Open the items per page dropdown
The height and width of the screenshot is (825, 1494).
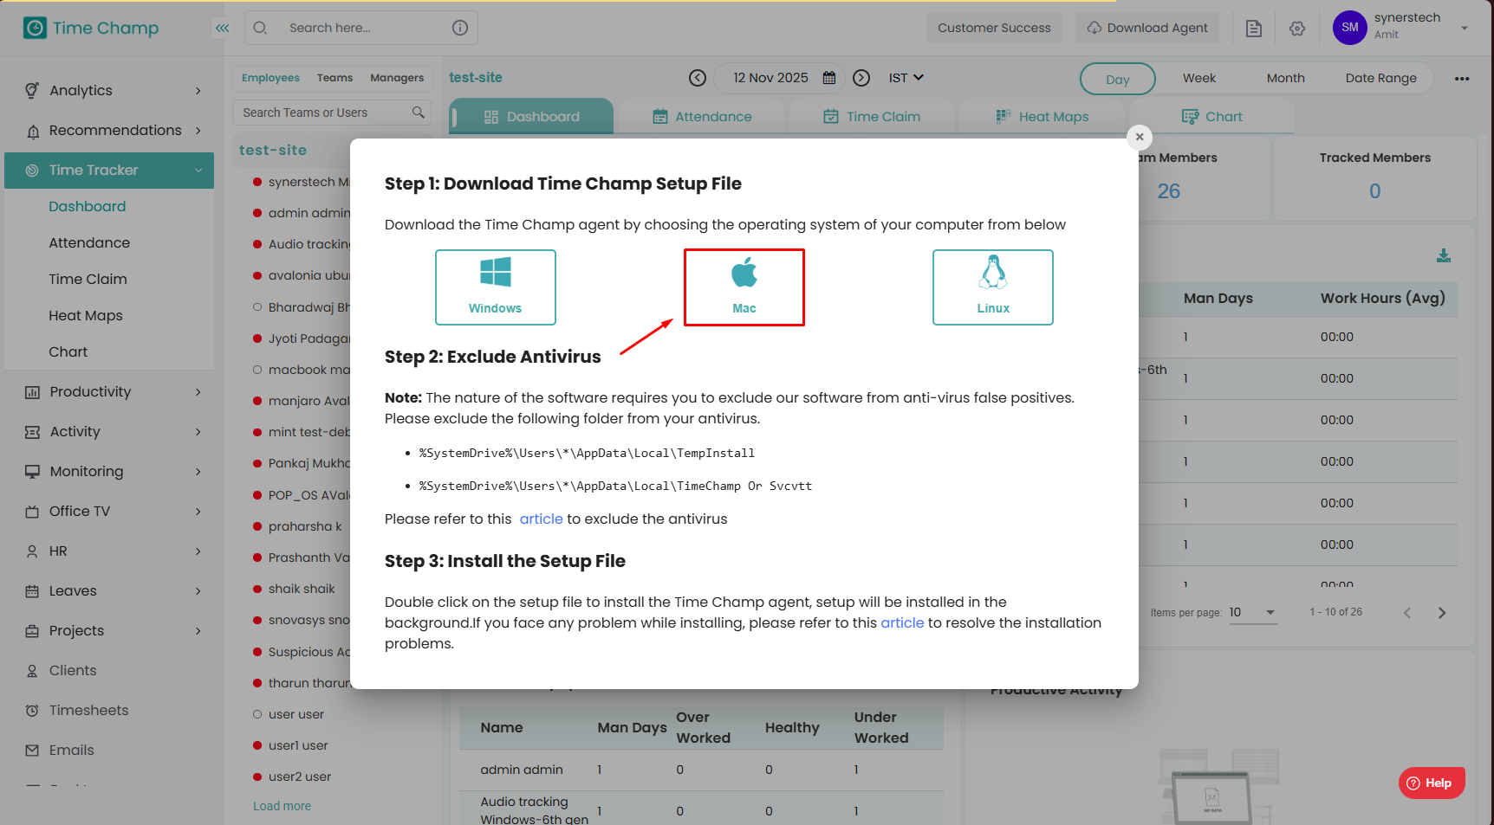[x=1253, y=613]
